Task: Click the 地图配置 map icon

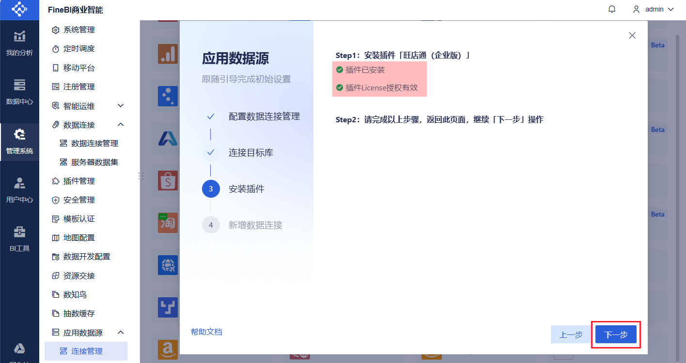Action: click(55, 238)
